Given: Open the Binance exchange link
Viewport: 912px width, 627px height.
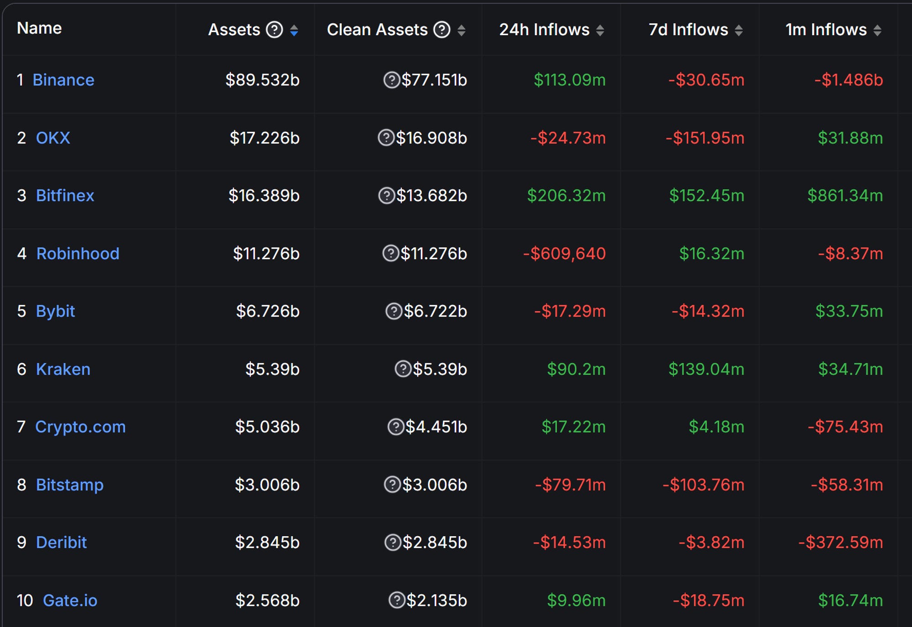Looking at the screenshot, I should pos(63,80).
